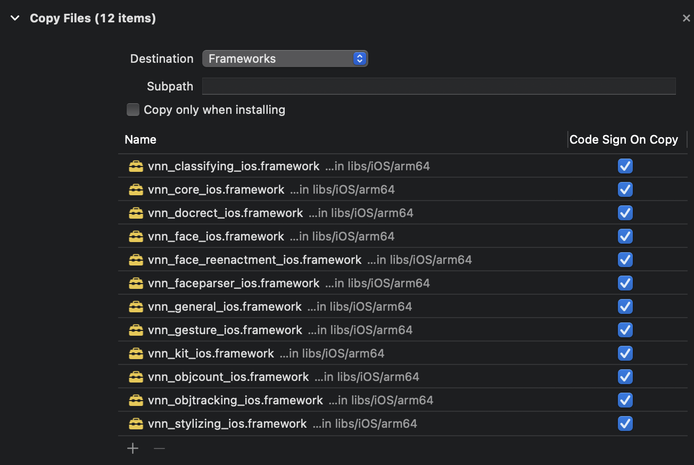694x465 pixels.
Task: Click the Subpath label
Action: 170,86
